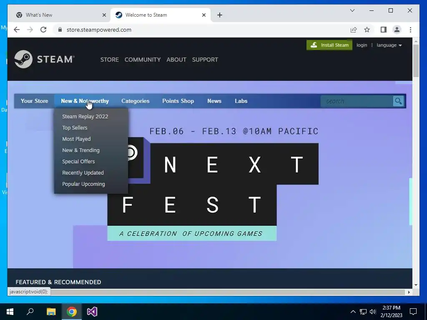Click the login link
427x320 pixels.
[362, 45]
